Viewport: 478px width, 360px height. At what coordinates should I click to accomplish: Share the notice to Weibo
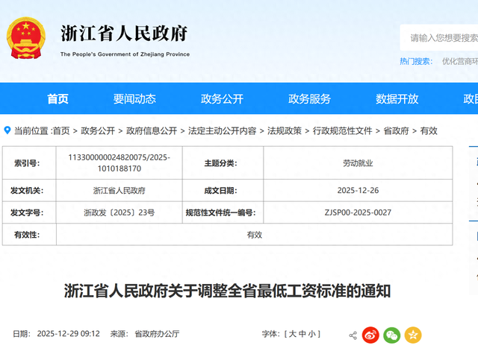pos(370,335)
